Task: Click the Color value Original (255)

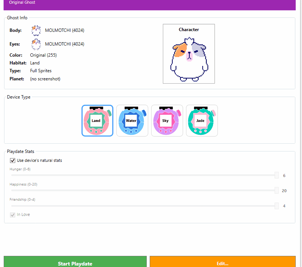Action: (43, 55)
